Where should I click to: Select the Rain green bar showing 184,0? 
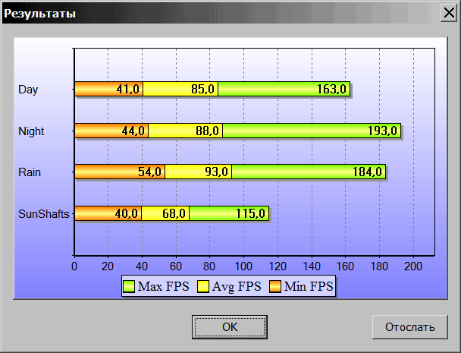pyautogui.click(x=309, y=172)
